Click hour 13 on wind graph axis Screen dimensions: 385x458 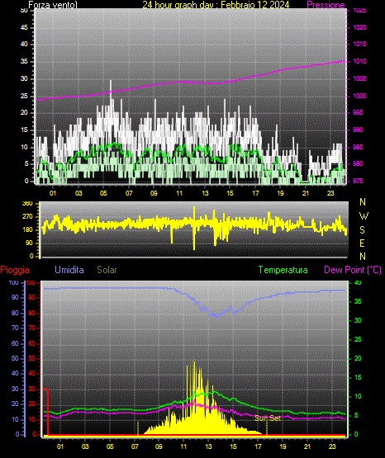click(205, 193)
